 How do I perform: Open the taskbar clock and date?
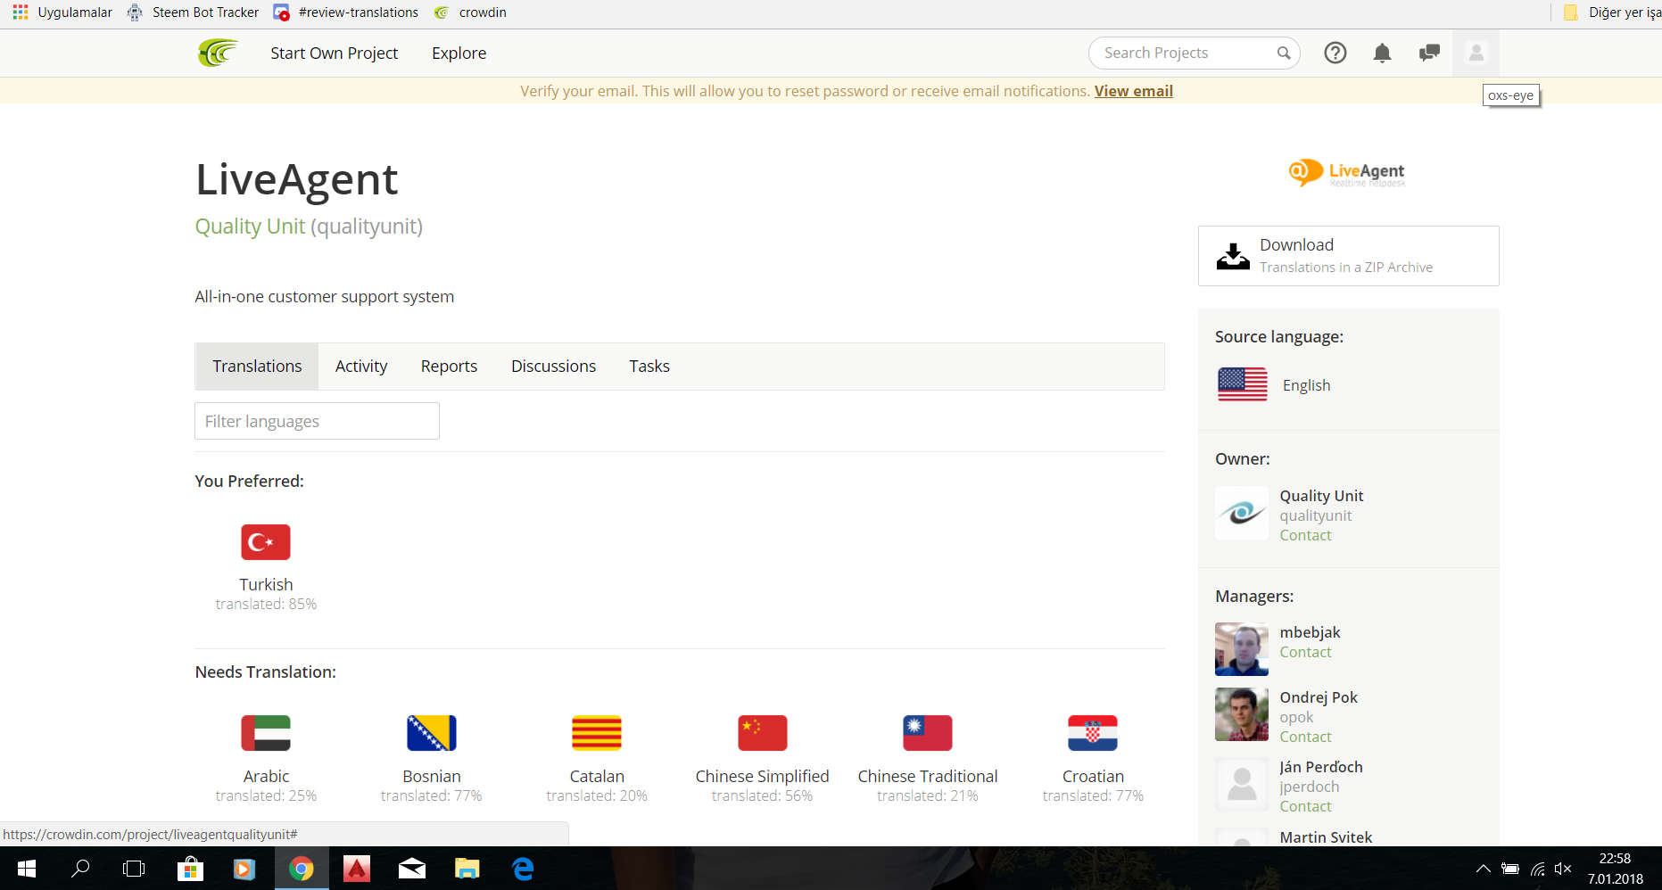coord(1615,869)
